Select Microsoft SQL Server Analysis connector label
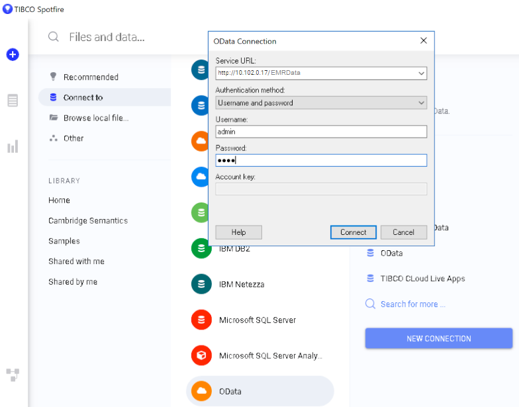 [x=270, y=356]
